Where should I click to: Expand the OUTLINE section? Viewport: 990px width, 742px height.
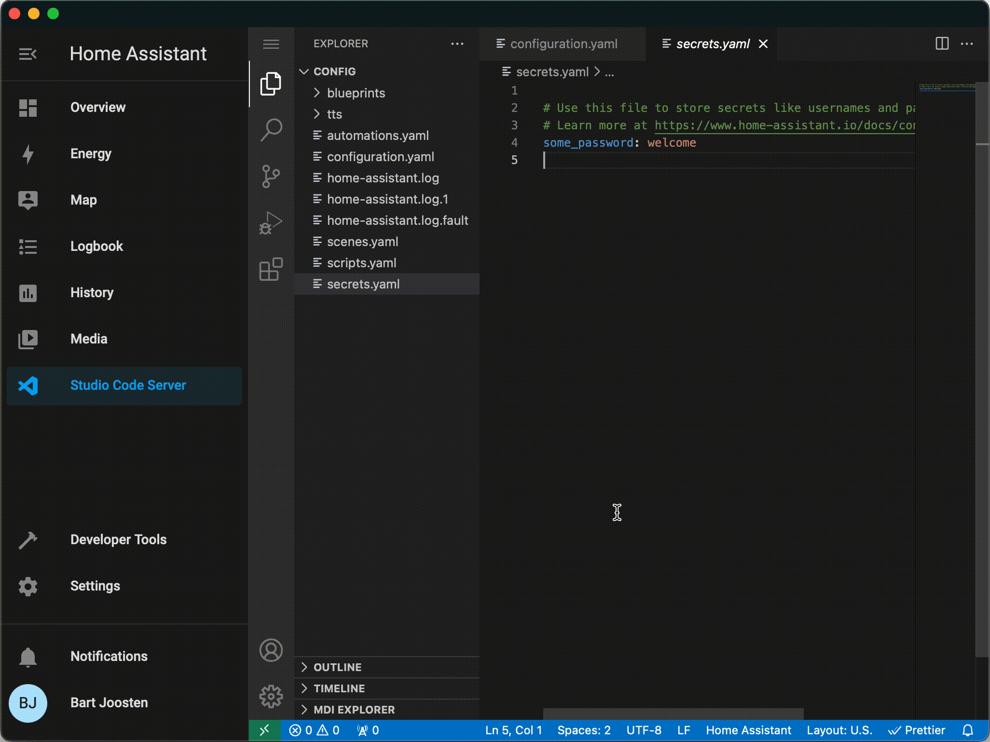click(x=387, y=667)
